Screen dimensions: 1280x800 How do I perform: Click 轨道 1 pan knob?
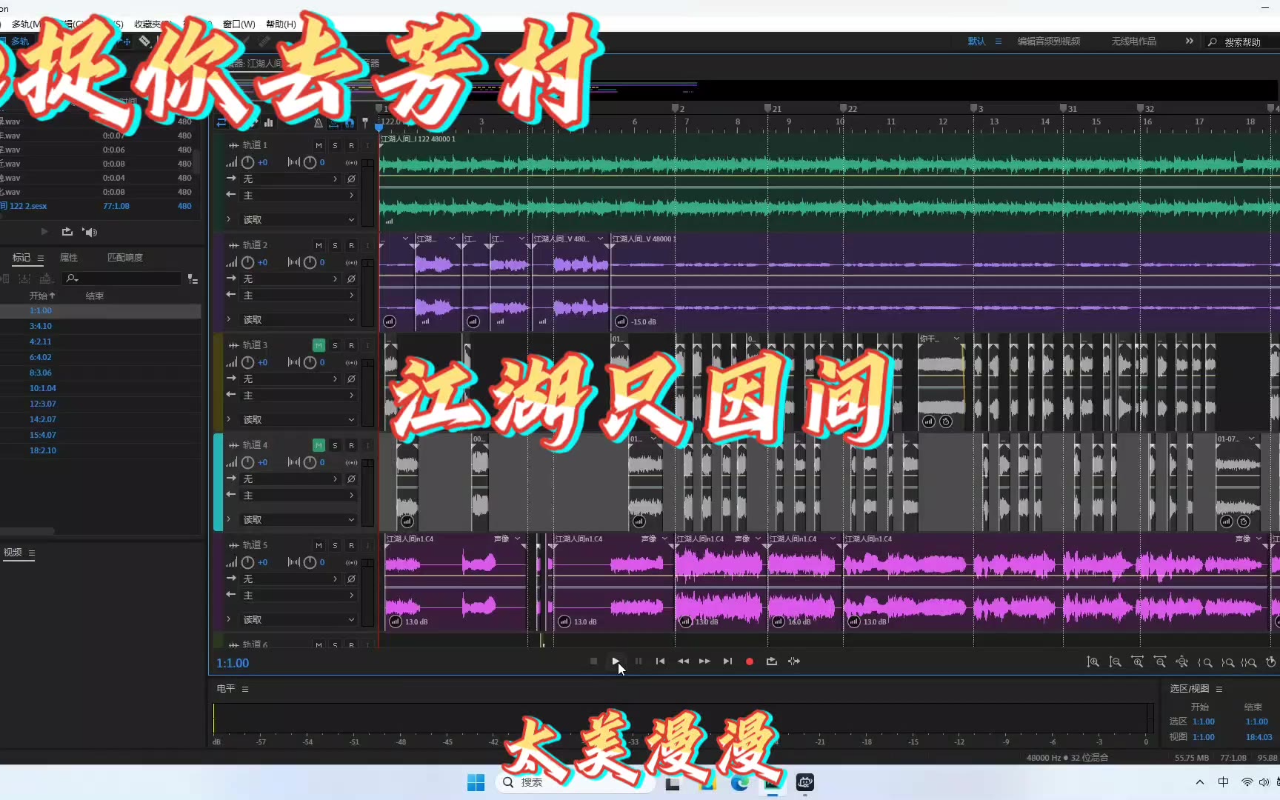(x=310, y=162)
